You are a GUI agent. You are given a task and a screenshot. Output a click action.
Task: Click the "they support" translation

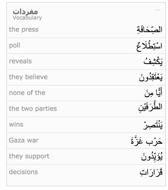point(29,156)
